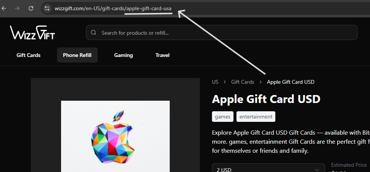Screen dimensions: 370x172
Task: Click the games tag
Action: click(223, 117)
